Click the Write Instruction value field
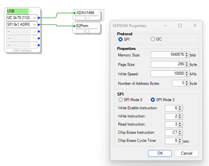This screenshot has height=166, width=209. [x=171, y=116]
